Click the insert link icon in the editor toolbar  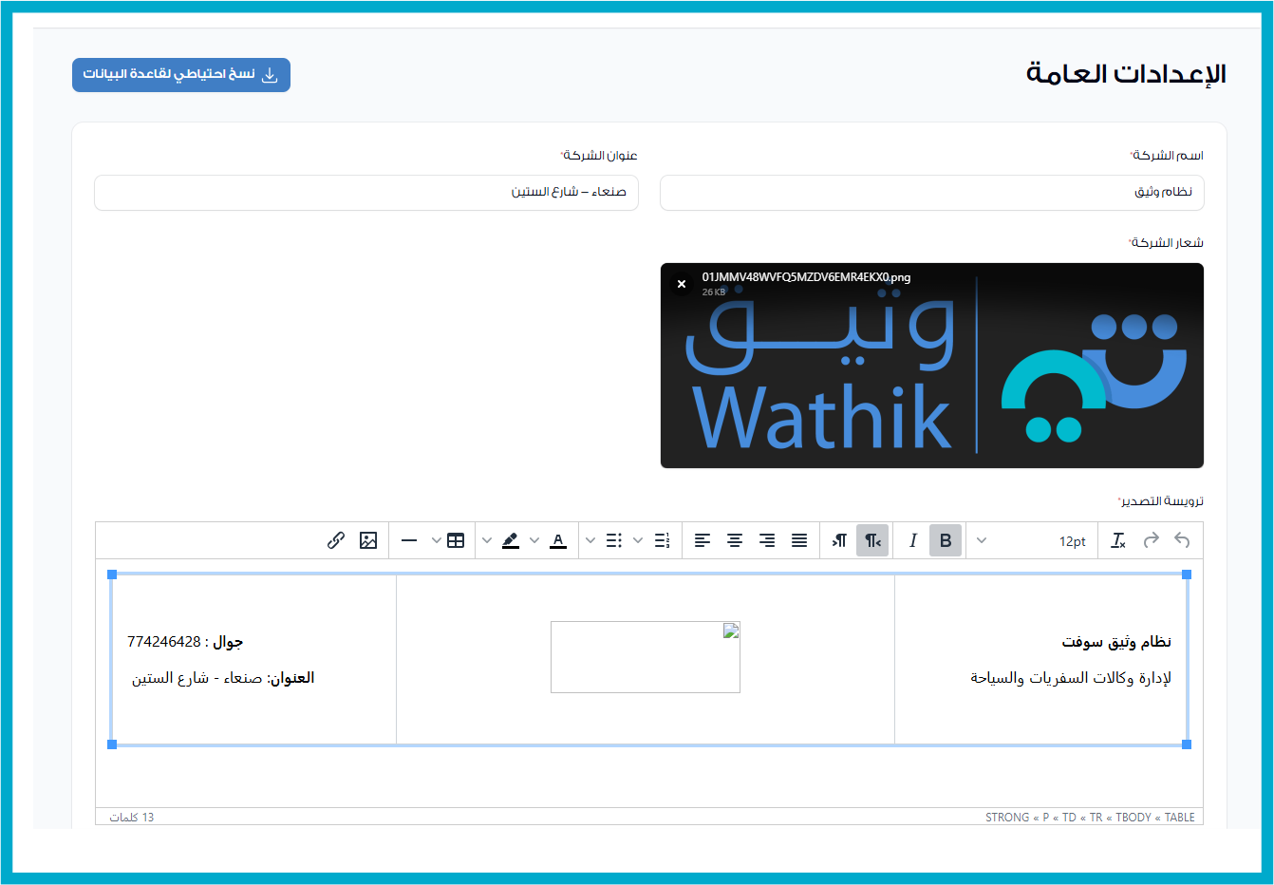coord(336,540)
